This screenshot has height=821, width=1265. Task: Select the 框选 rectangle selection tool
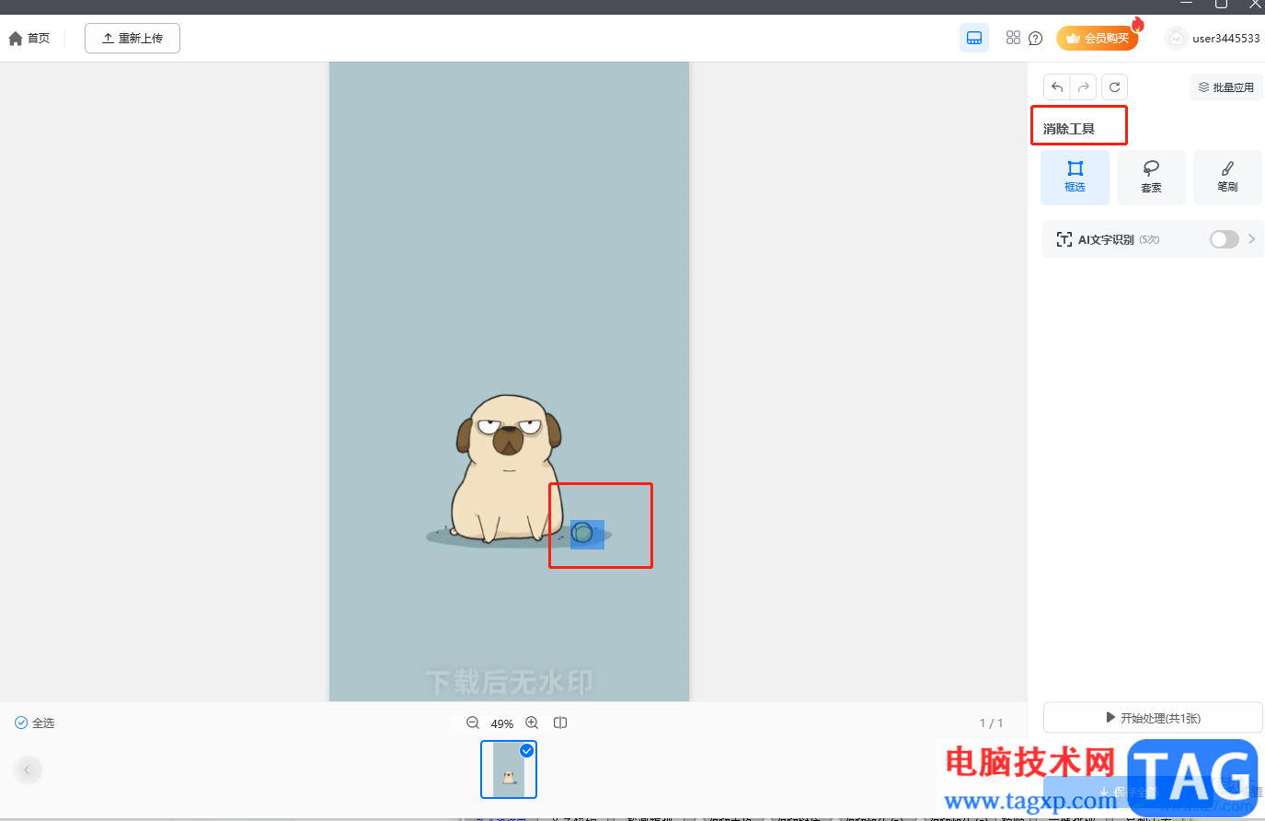tap(1075, 178)
